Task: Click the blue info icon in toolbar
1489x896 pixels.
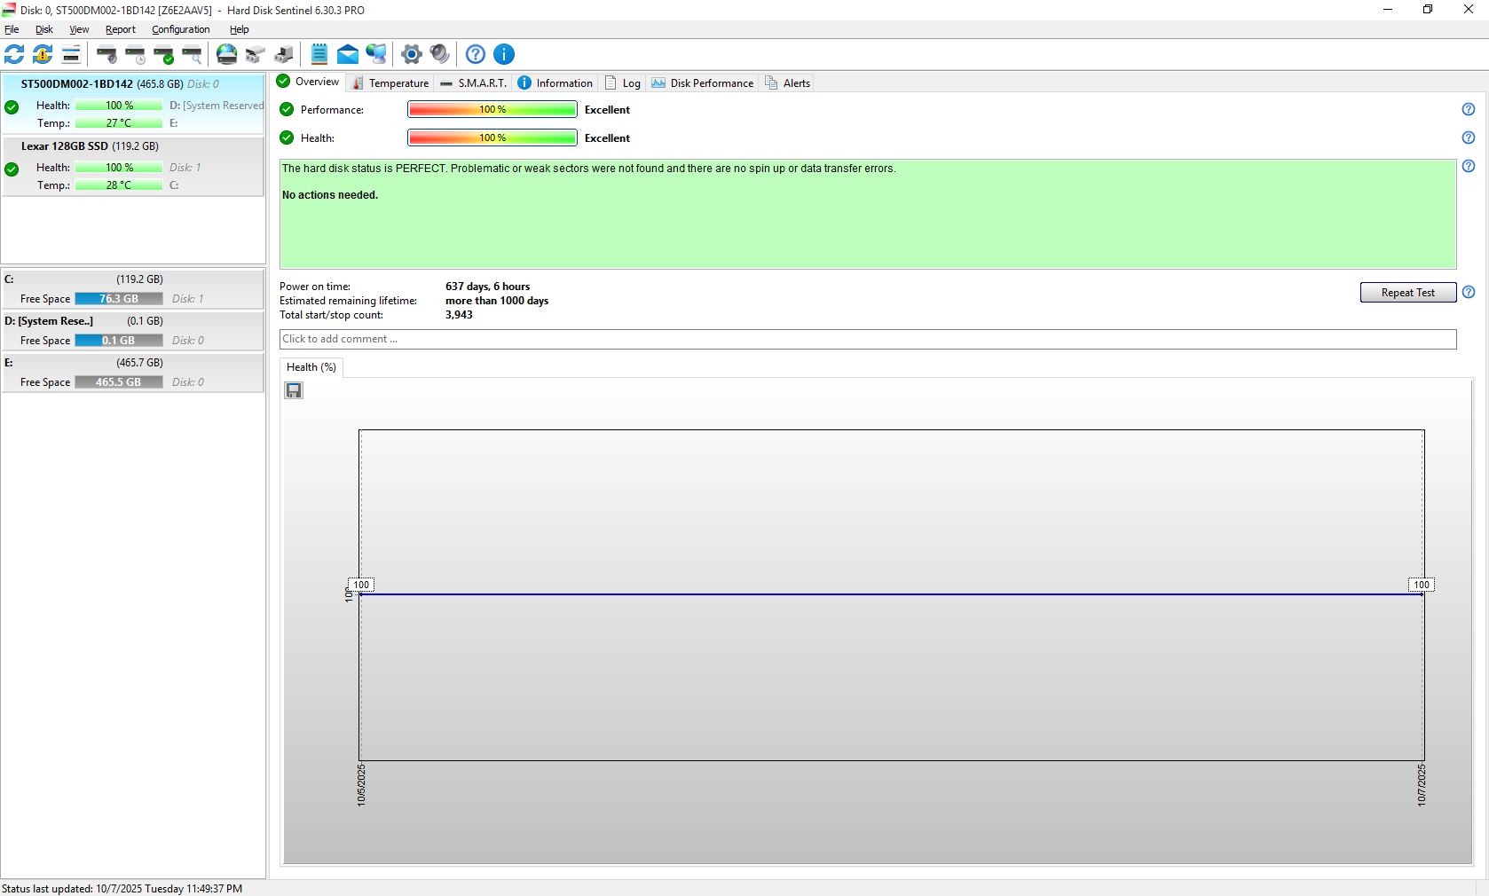Action: [503, 54]
